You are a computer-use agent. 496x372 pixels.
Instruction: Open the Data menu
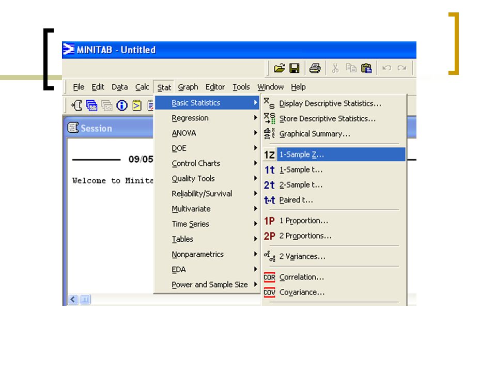(119, 87)
